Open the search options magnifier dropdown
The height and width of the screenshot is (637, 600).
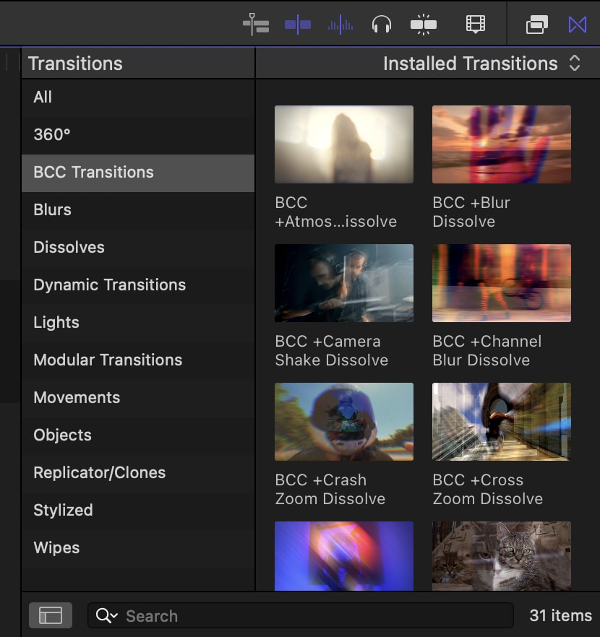106,616
